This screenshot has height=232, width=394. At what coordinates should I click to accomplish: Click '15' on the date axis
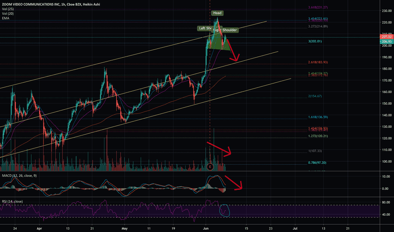click(x=246, y=229)
